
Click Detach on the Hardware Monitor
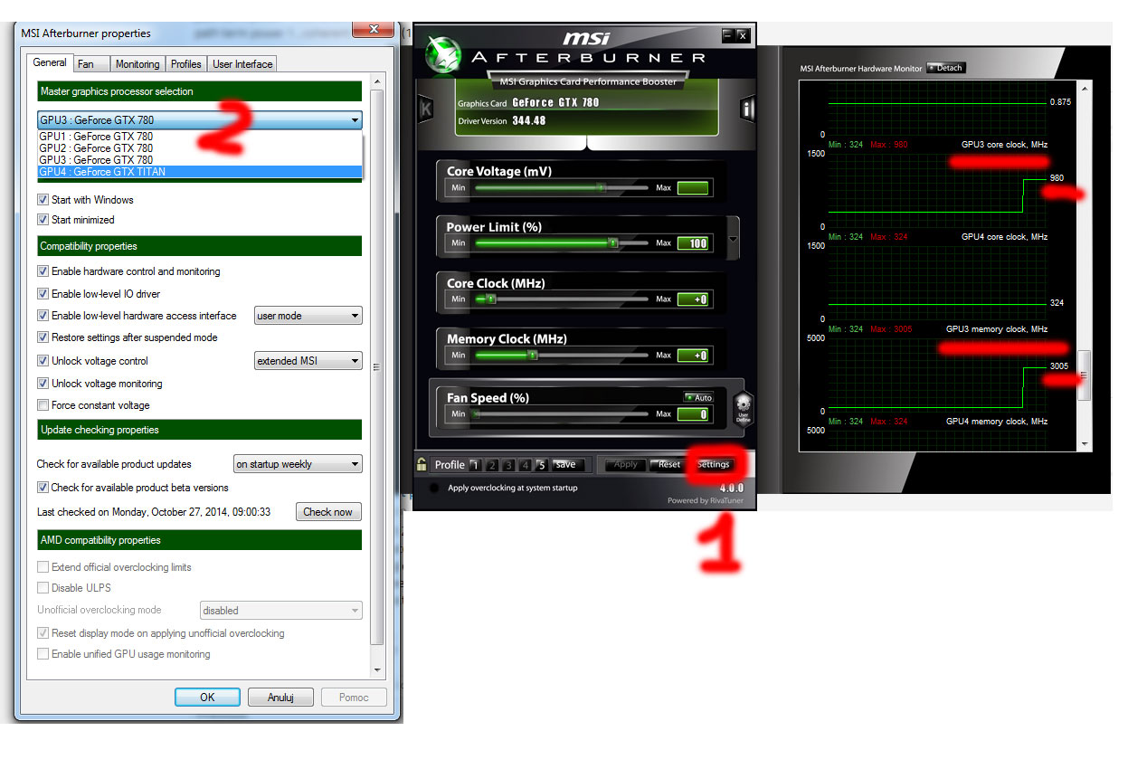[x=946, y=68]
